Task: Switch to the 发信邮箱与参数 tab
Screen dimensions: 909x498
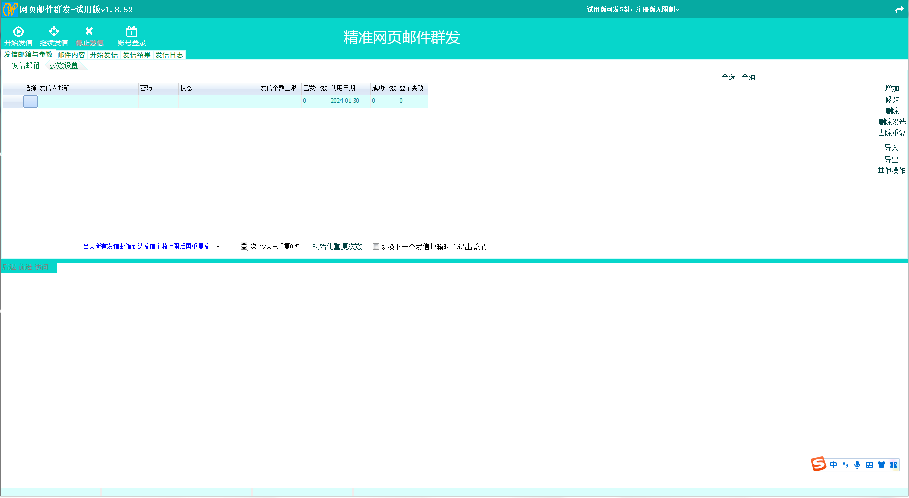Action: click(x=28, y=54)
